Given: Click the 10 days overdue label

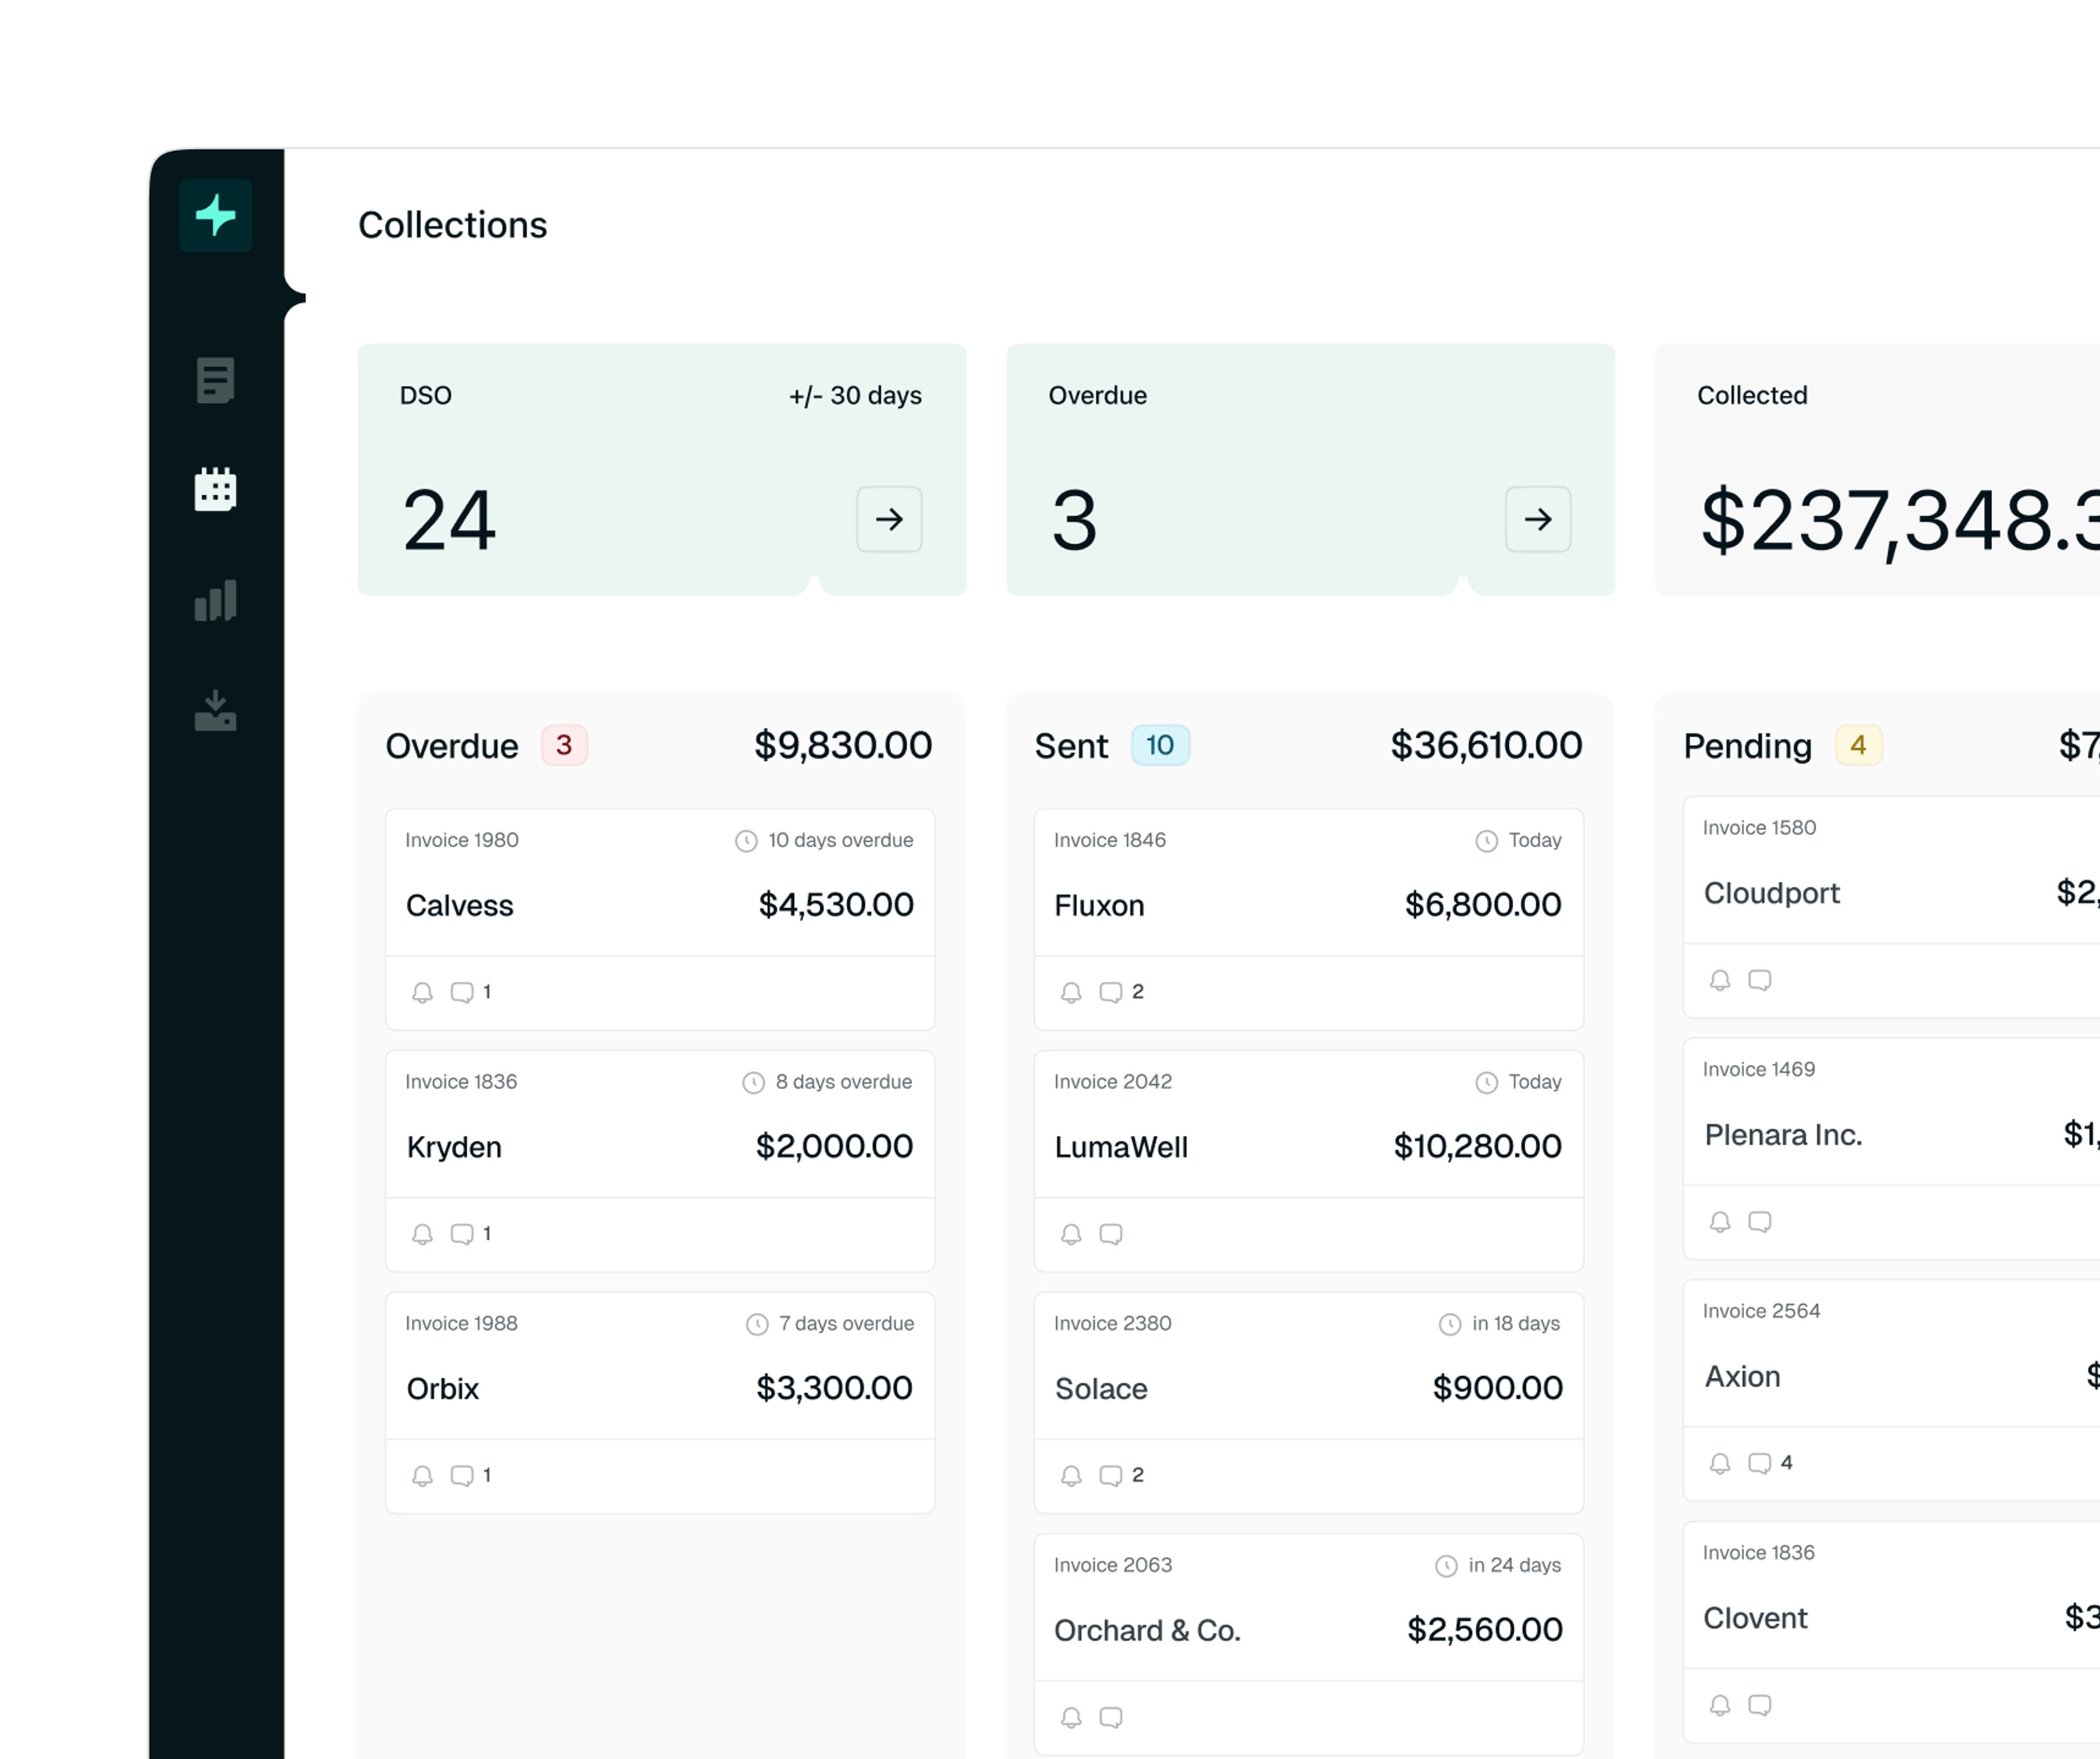Looking at the screenshot, I should click(840, 840).
